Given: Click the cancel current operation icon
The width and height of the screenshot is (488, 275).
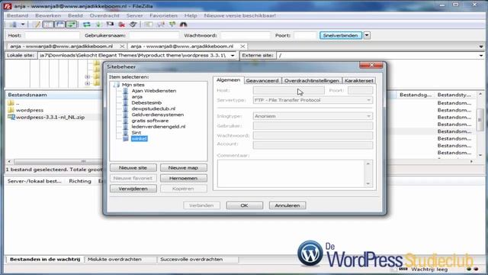Looking at the screenshot, I should 110,24.
